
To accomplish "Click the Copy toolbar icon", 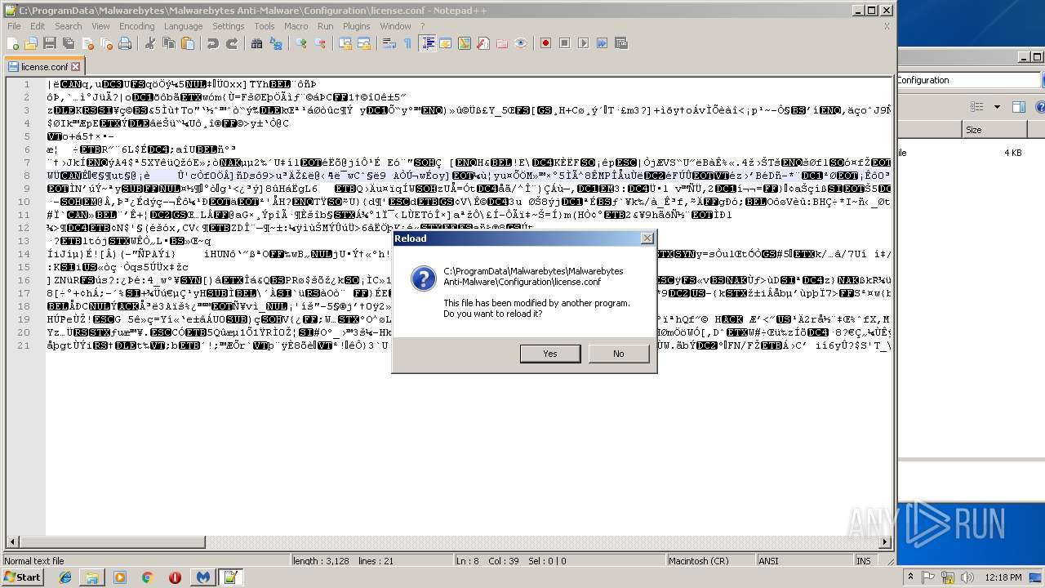I will tap(168, 43).
